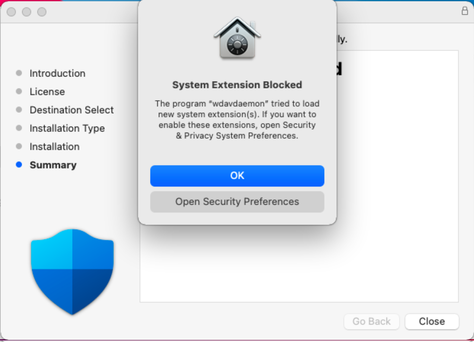Image resolution: width=474 pixels, height=342 pixels.
Task: Click the red close window button
Action: (11, 12)
